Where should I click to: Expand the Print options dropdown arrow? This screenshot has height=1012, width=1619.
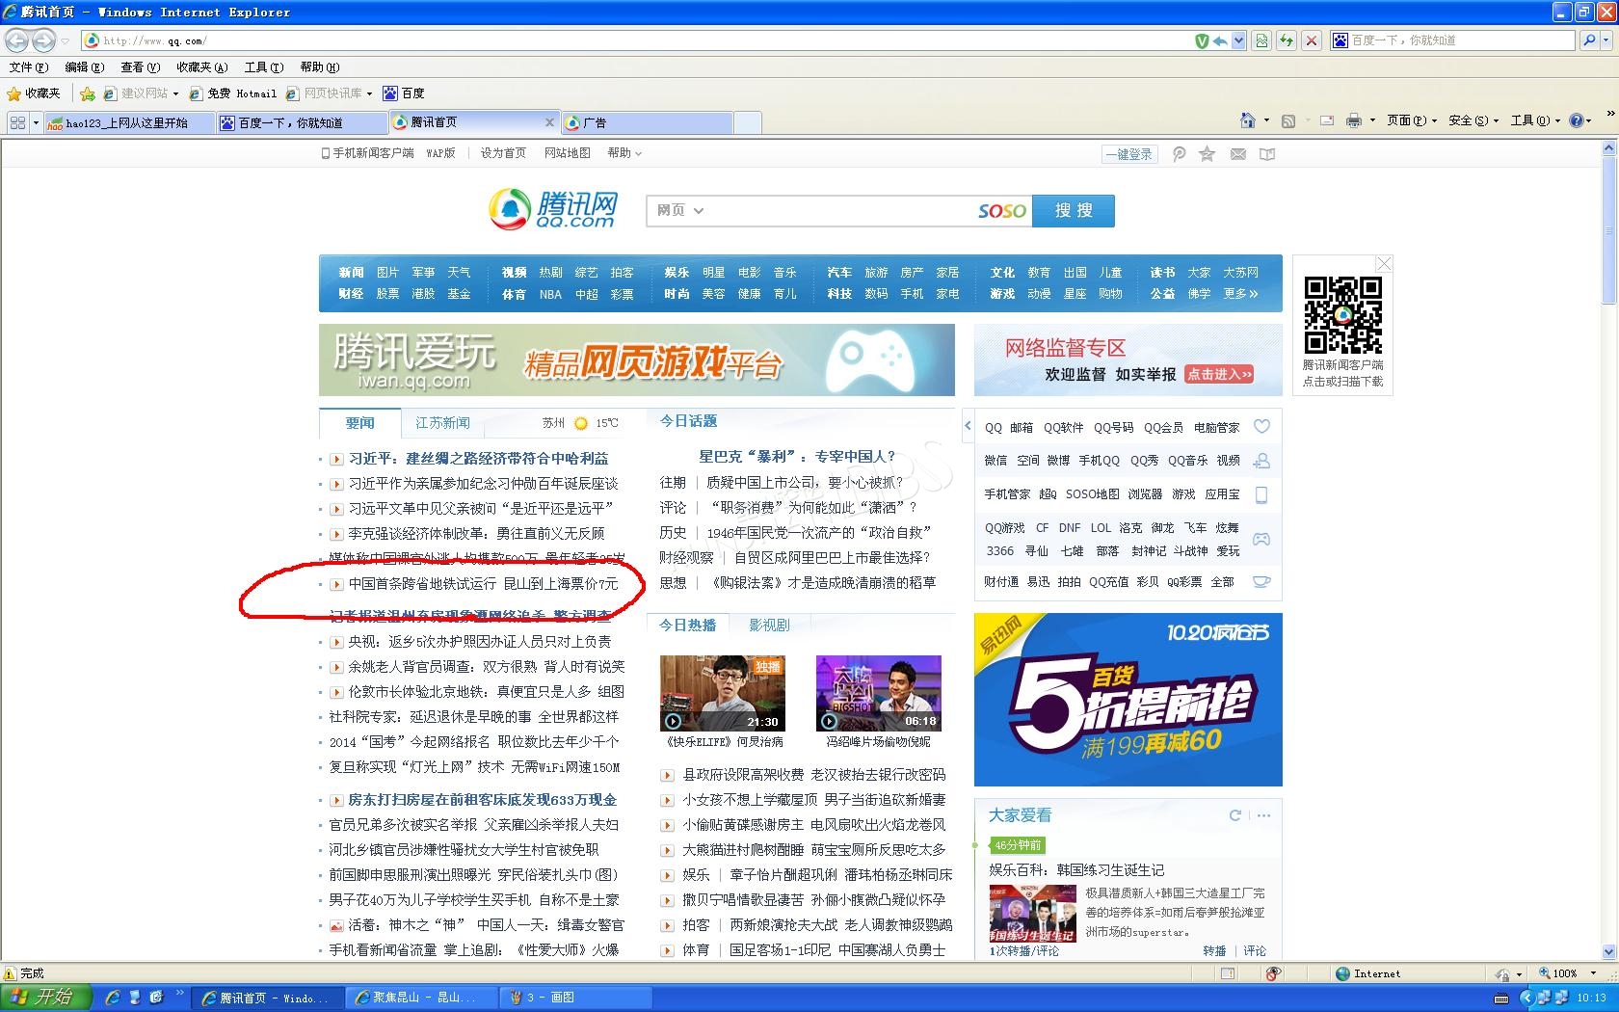(1372, 120)
